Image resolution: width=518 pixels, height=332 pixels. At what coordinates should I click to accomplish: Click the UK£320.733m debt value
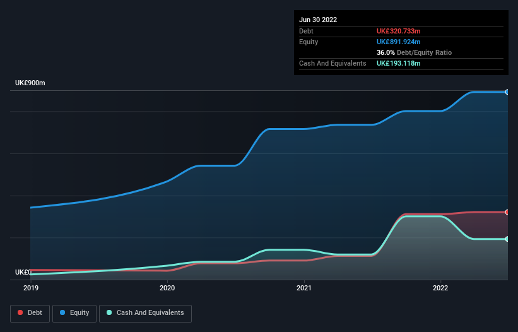coord(398,31)
